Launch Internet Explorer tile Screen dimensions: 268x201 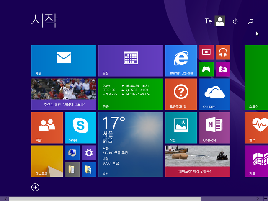(181, 61)
